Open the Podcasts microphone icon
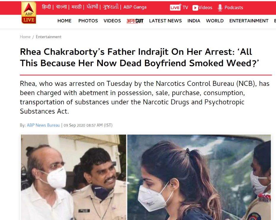This screenshot has height=220, width=276. click(x=220, y=8)
